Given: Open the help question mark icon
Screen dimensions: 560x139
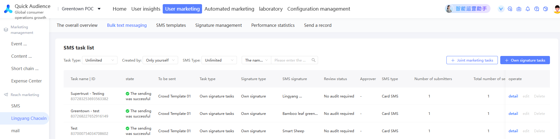Looking at the screenshot, I should pos(537,9).
